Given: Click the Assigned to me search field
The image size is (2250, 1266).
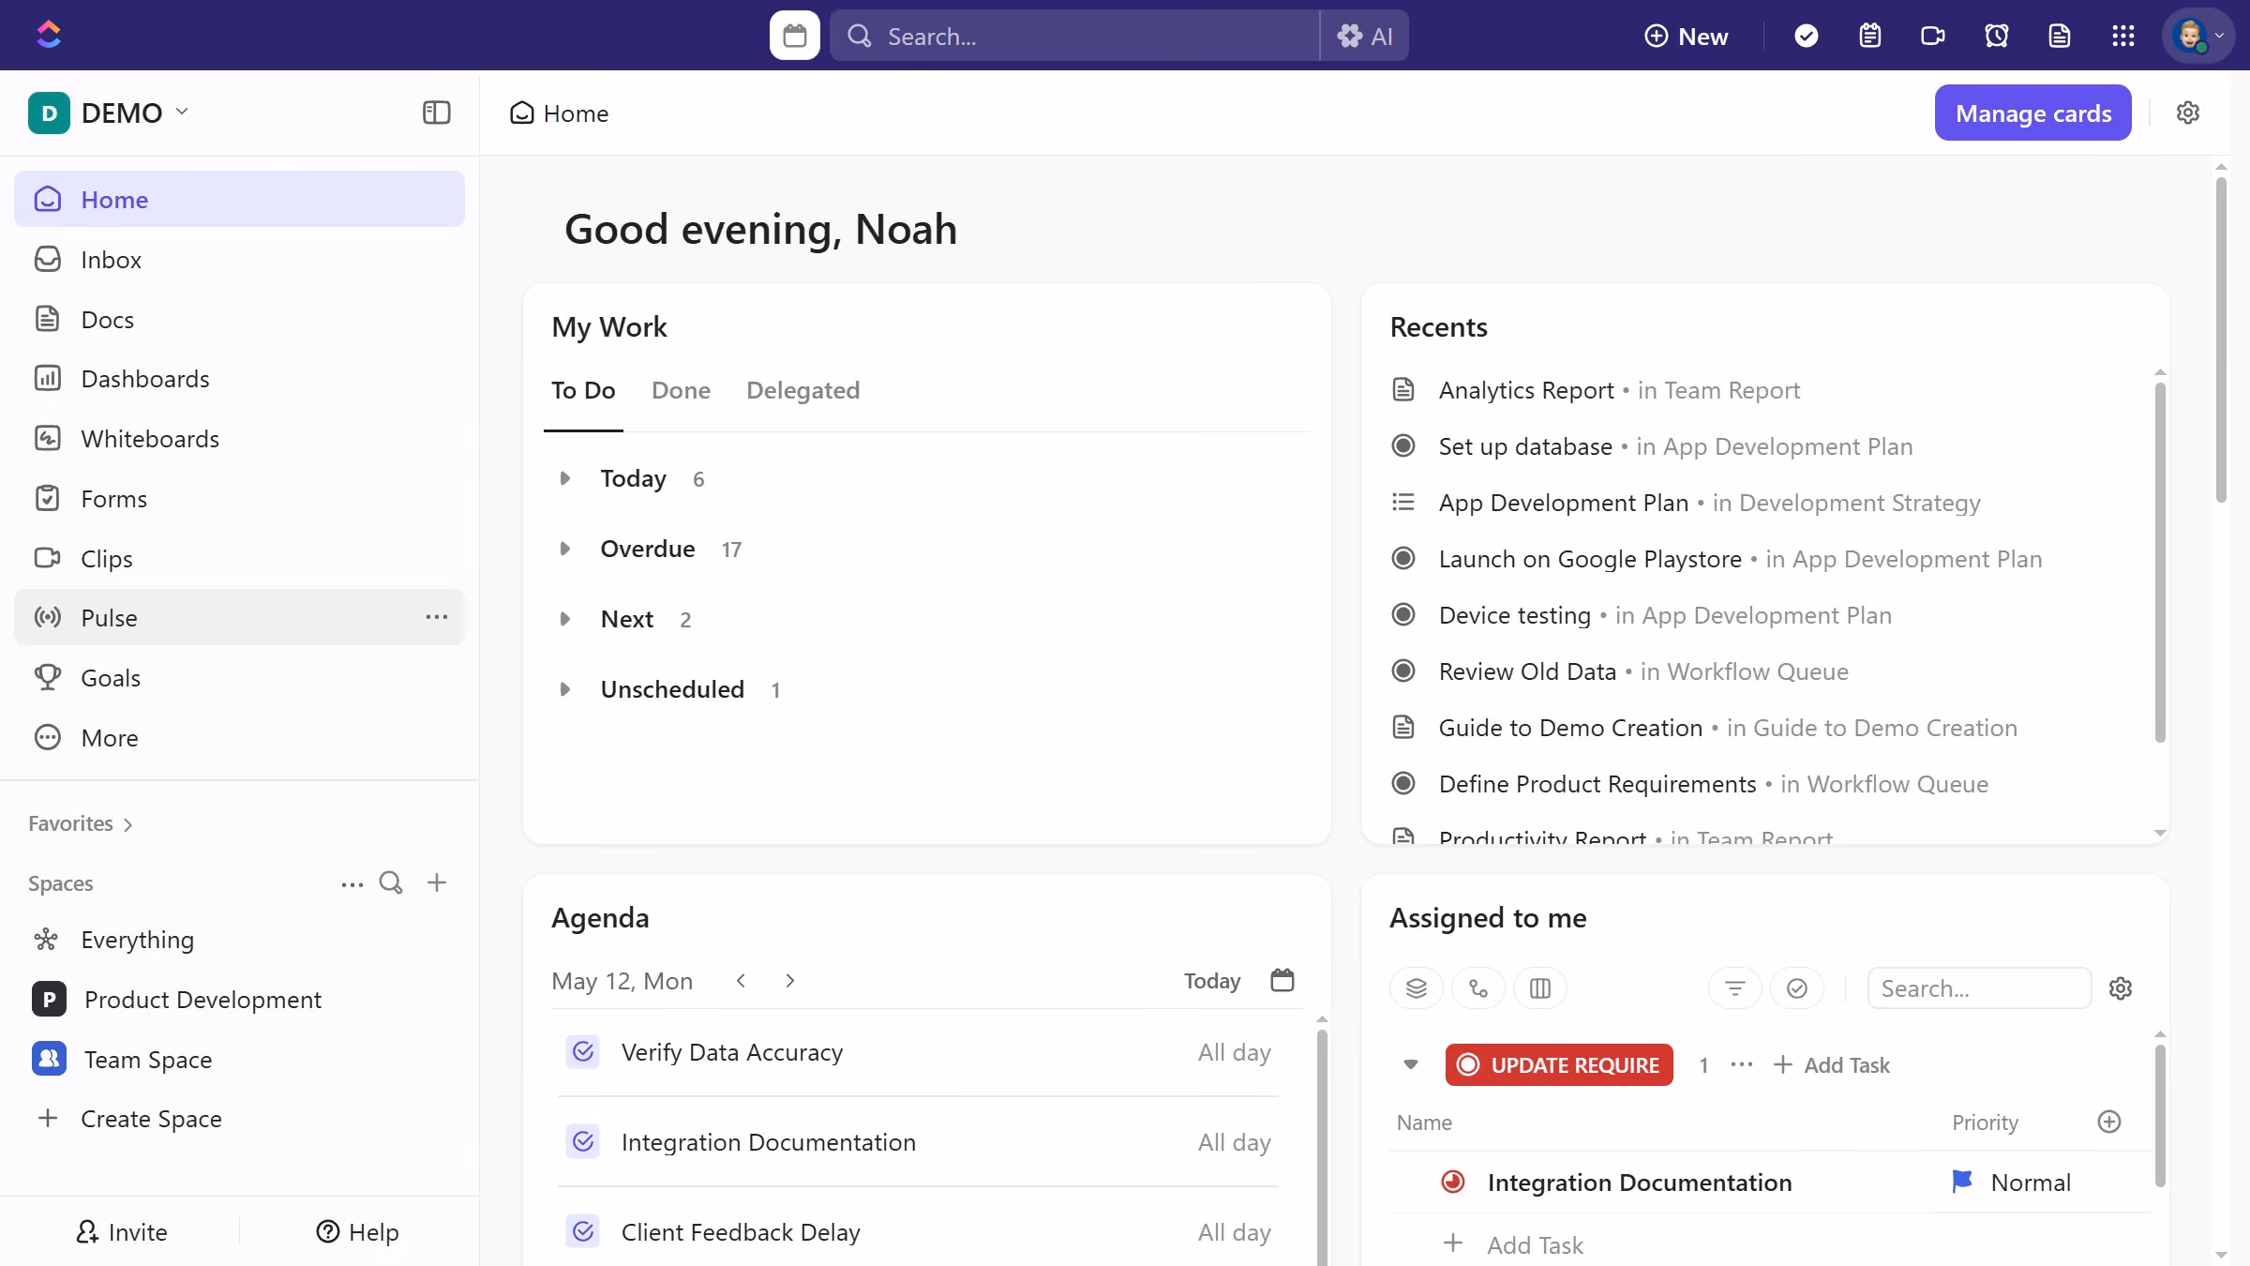Looking at the screenshot, I should point(1979,988).
